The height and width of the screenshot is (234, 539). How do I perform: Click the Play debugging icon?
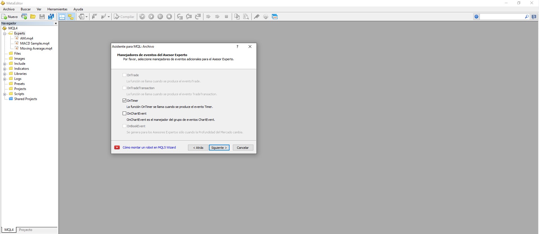[x=151, y=17]
